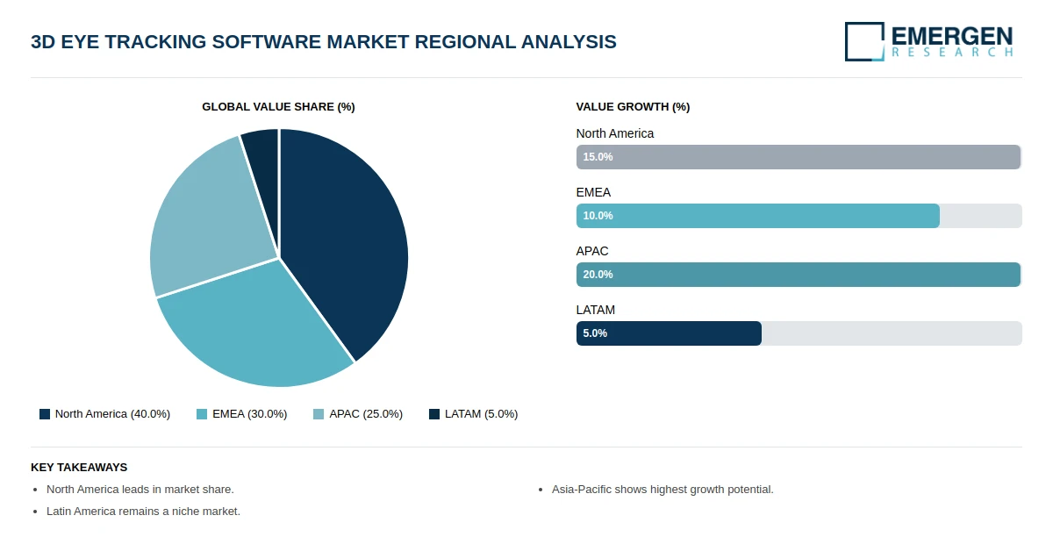Click the Emergen Research logo icon
Viewport: 1053px width, 544px height.
pos(864,41)
